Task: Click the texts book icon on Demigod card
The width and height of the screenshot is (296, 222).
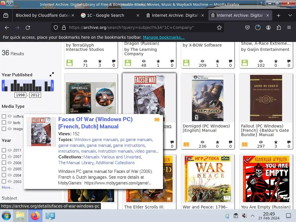Action: [x=186, y=145]
